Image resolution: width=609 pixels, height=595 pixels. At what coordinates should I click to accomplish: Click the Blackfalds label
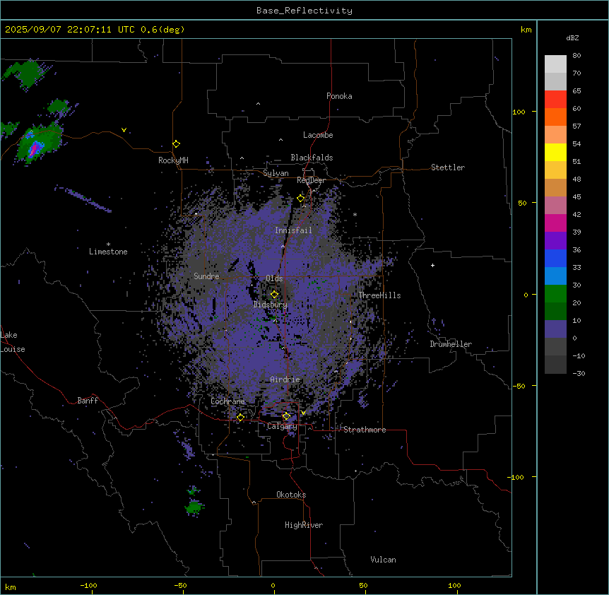312,158
